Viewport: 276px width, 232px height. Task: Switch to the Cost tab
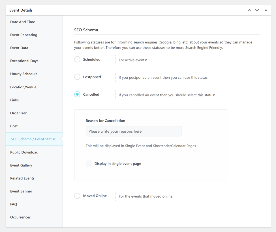coord(14,126)
